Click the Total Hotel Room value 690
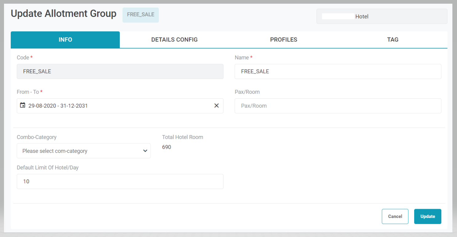Viewport: 457px width, 237px height. [x=166, y=147]
